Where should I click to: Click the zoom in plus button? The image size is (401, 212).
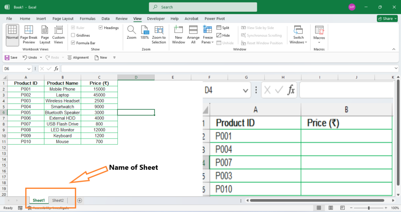386,208
